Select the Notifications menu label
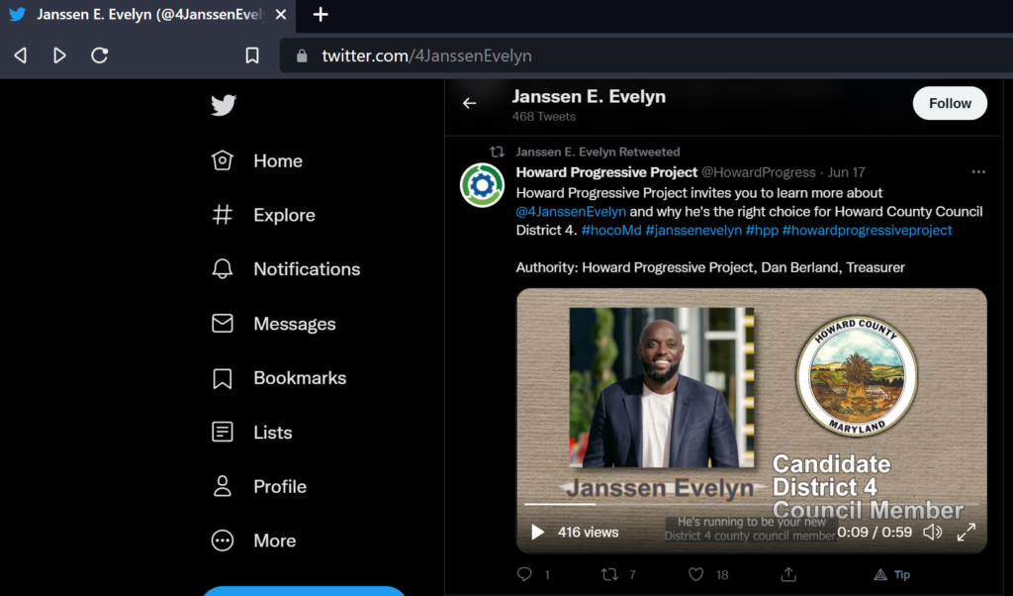Viewport: 1013px width, 596px height. tap(307, 269)
